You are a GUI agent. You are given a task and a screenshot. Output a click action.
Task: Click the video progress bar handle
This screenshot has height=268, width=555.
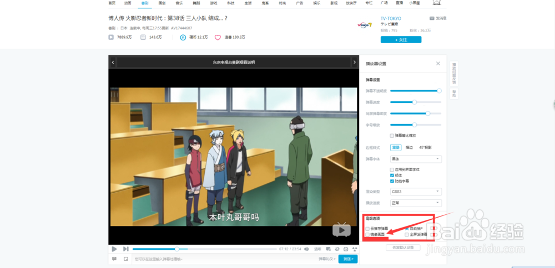coord(176,249)
